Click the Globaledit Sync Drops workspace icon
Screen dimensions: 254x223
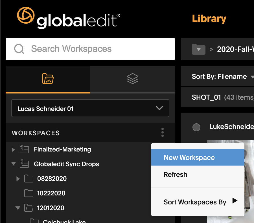pyautogui.click(x=24, y=164)
